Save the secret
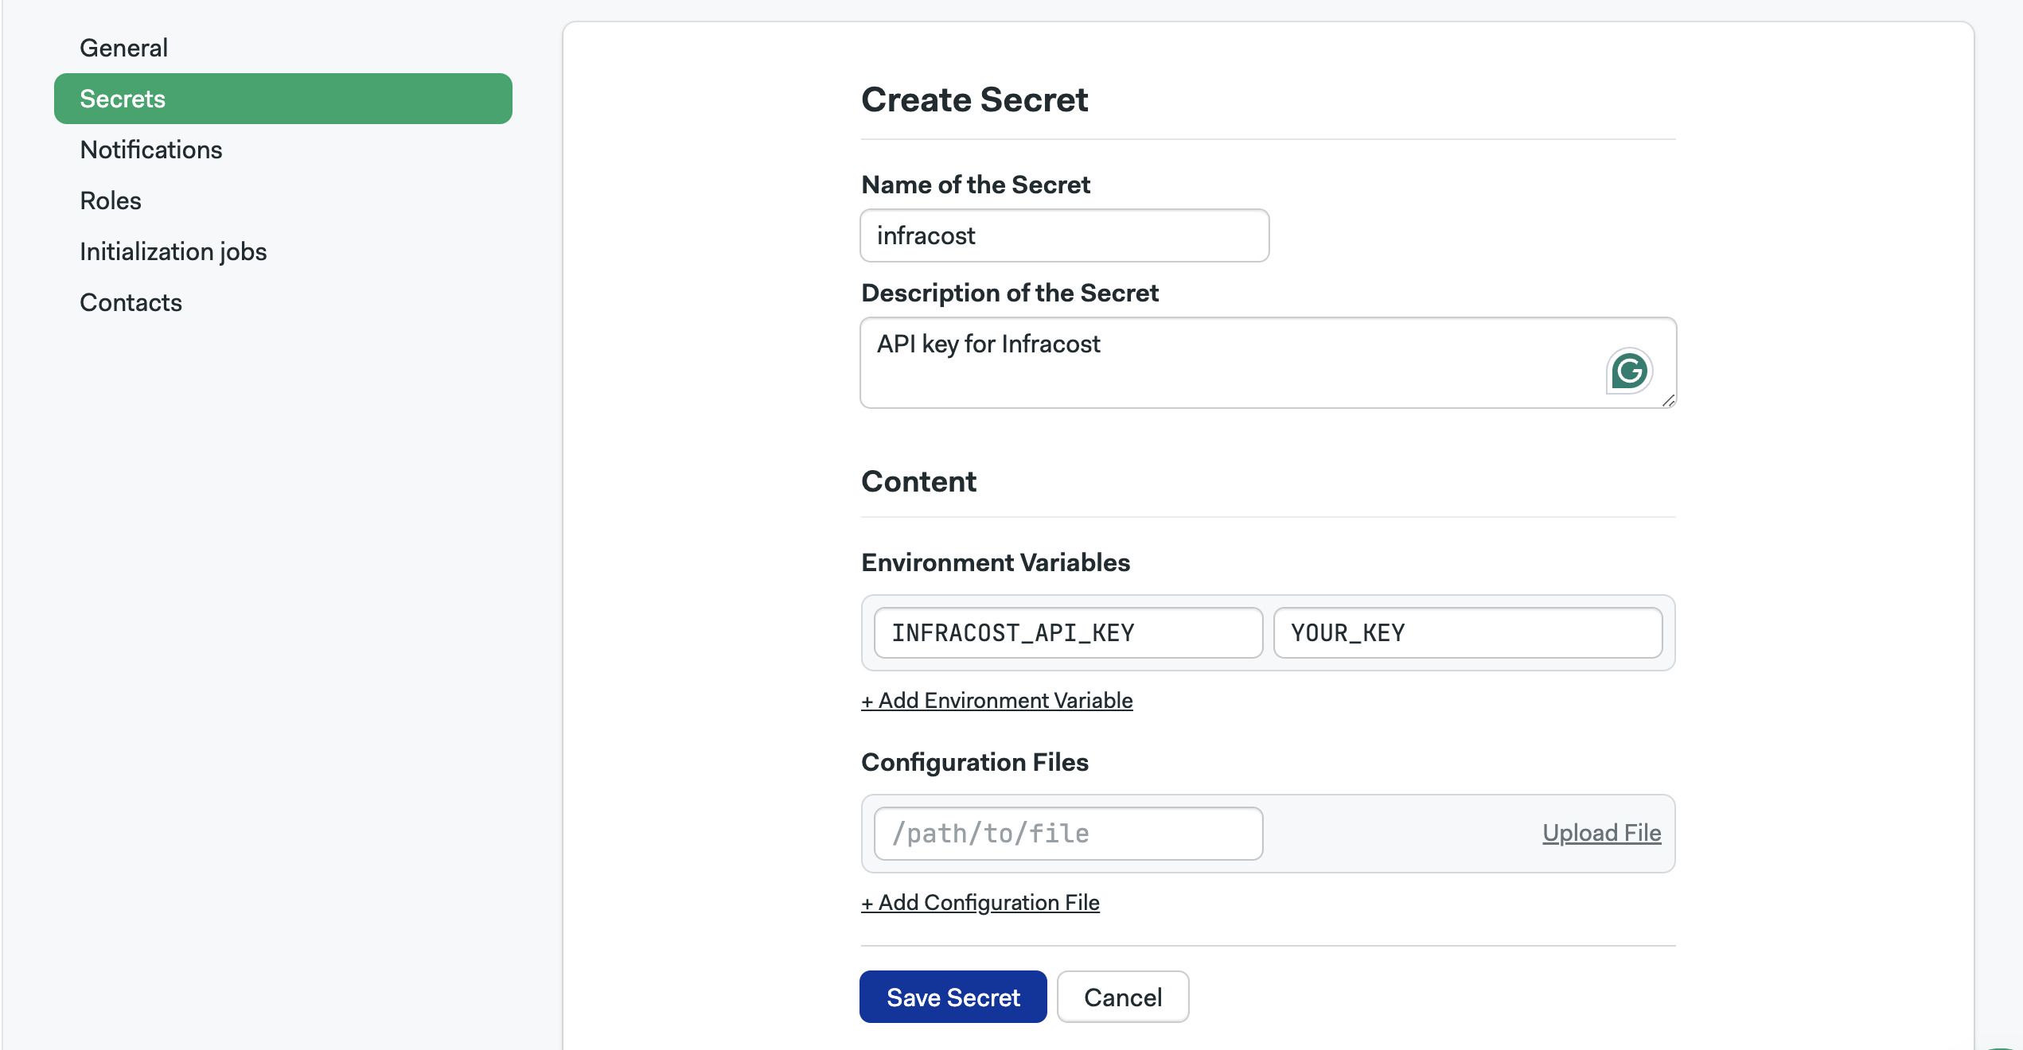 pyautogui.click(x=953, y=997)
